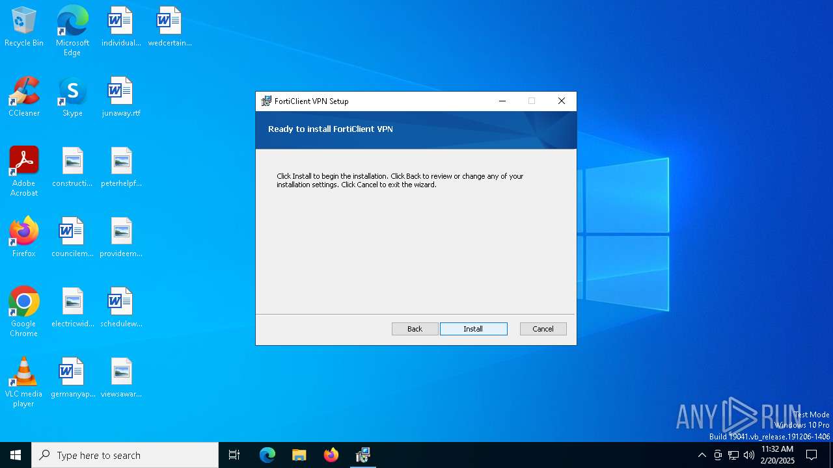
Task: Click the taskbar search box
Action: point(125,455)
